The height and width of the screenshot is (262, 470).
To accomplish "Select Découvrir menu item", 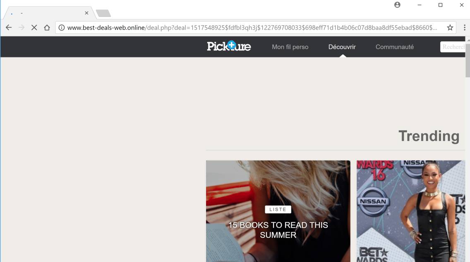I will click(342, 47).
